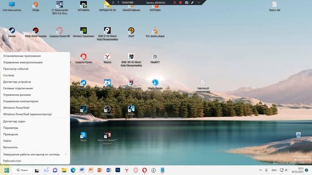Screen dimensions: 312x175
Task: Launch VLC media player from desktop
Action: [155, 33]
